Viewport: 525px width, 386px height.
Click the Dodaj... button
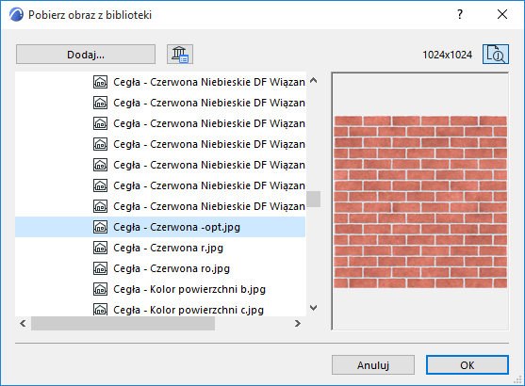(x=86, y=55)
